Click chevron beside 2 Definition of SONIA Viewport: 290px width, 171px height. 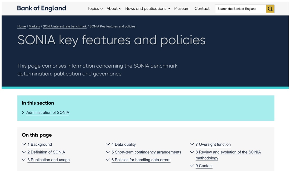[24, 152]
